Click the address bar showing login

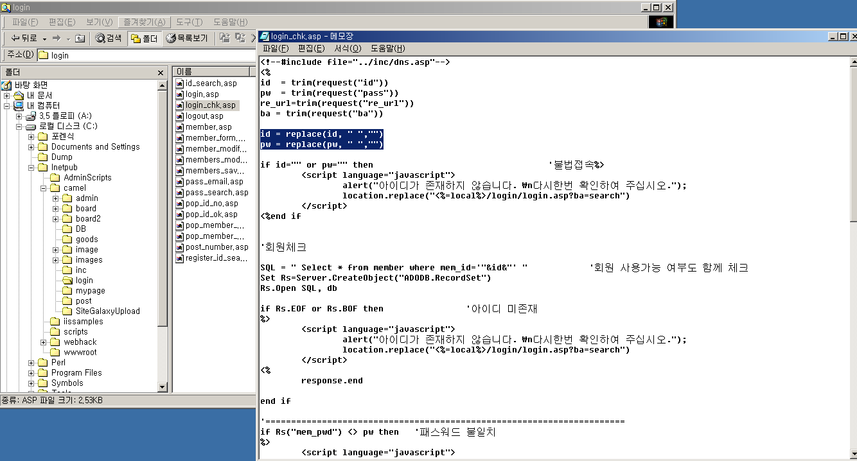146,55
